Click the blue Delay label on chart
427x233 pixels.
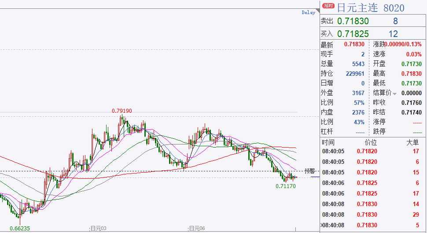(x=308, y=12)
